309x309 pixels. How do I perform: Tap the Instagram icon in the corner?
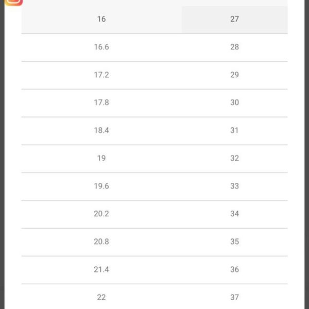point(13,3)
